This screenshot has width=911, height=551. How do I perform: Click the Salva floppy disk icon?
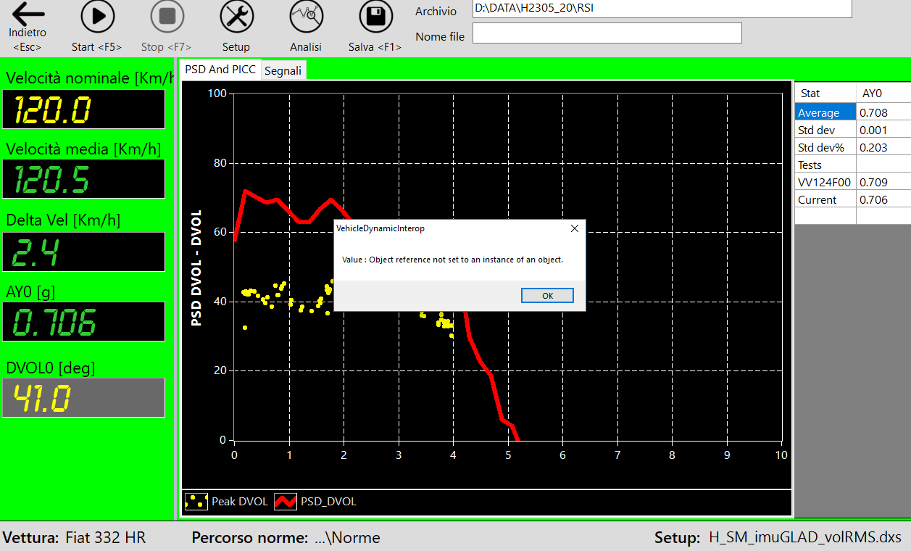(375, 17)
